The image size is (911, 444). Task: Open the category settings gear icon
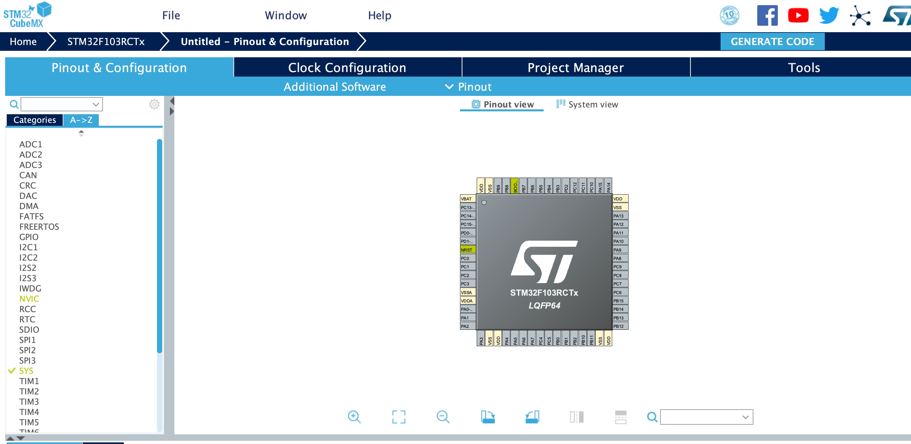[x=154, y=104]
